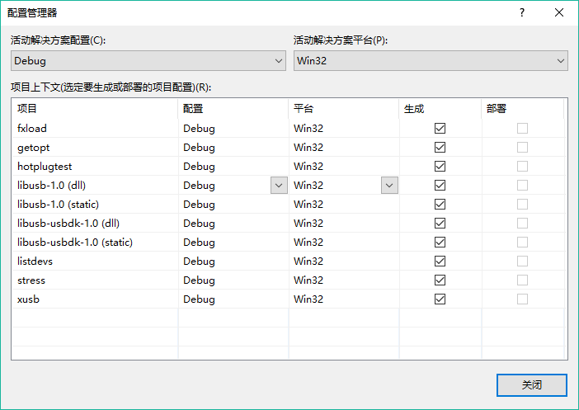This screenshot has height=410, width=579.
Task: Uncheck the 生成 checkbox for fxload
Action: click(440, 129)
